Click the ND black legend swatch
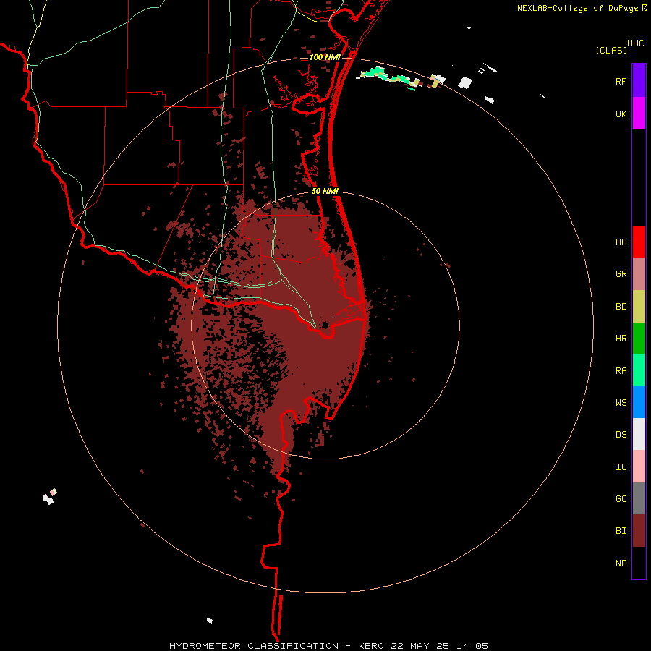Viewport: 651px width, 651px height. pyautogui.click(x=639, y=563)
